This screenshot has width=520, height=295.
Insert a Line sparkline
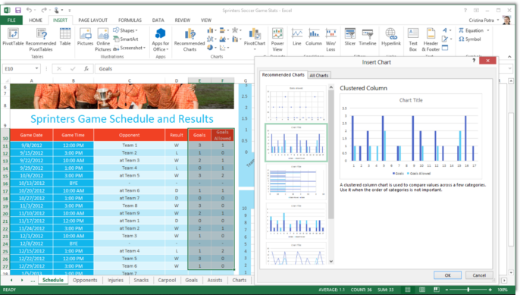(x=297, y=37)
